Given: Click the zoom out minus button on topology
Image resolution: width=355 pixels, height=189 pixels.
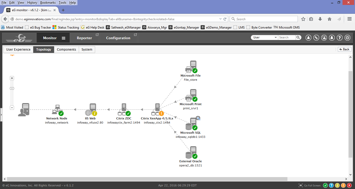Looking at the screenshot, I should 12,108.
